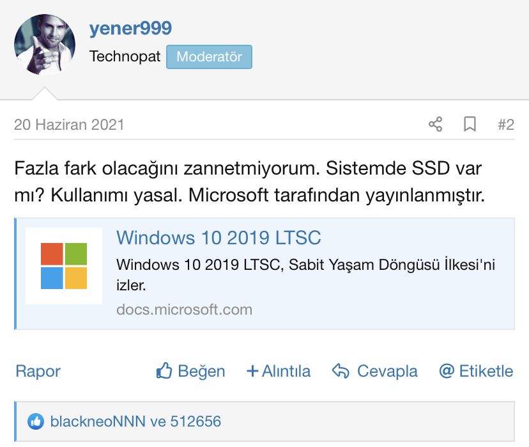Click the 20 Haziran 2021 date
The image size is (529, 447).
click(x=69, y=125)
